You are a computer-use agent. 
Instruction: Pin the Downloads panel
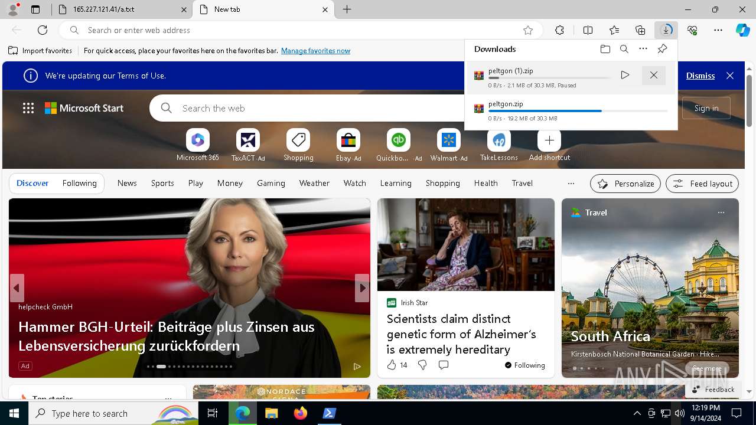tap(662, 49)
